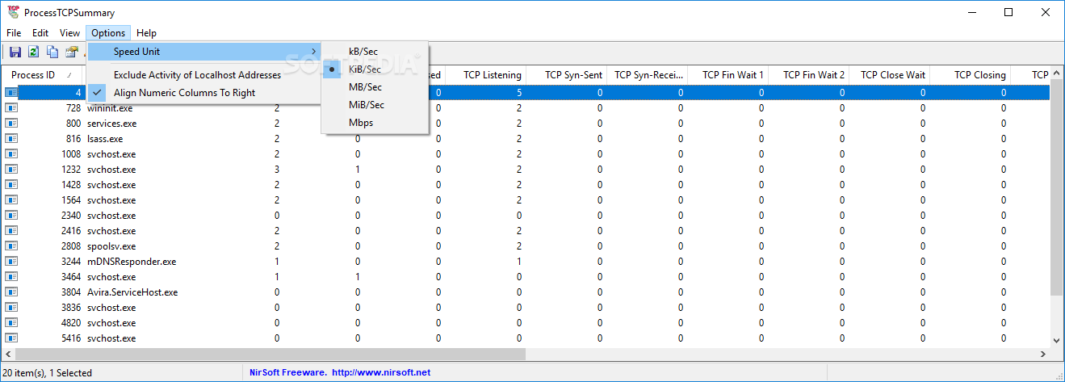
Task: Open the View menu
Action: click(x=69, y=33)
